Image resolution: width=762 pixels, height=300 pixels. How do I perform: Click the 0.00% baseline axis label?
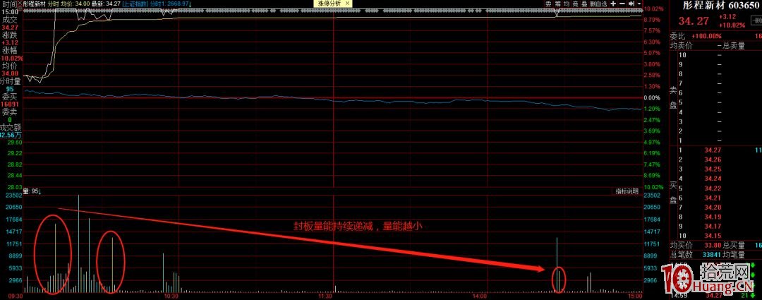[653, 97]
